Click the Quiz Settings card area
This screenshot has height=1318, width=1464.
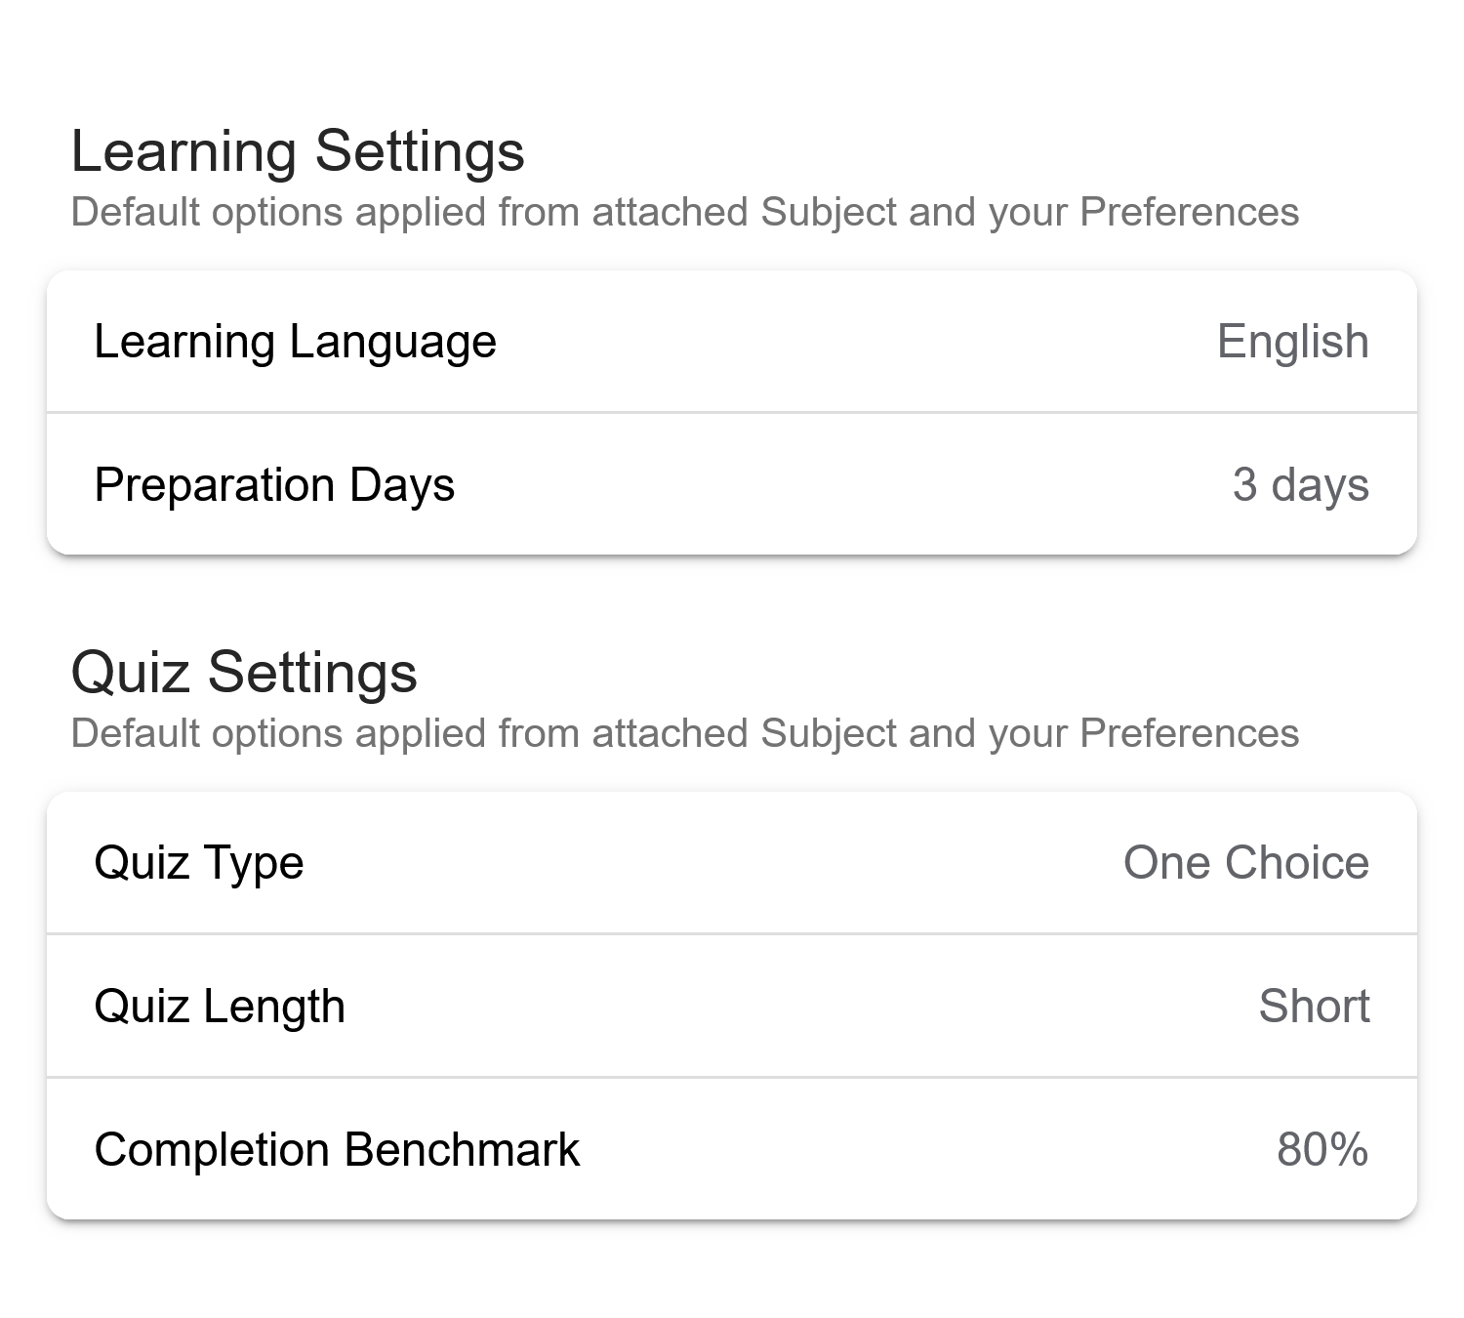pyautogui.click(x=732, y=1006)
